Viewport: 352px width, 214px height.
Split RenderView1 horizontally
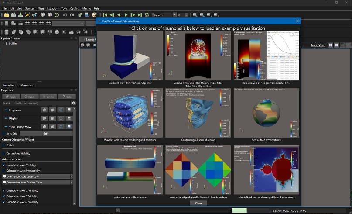[330, 45]
